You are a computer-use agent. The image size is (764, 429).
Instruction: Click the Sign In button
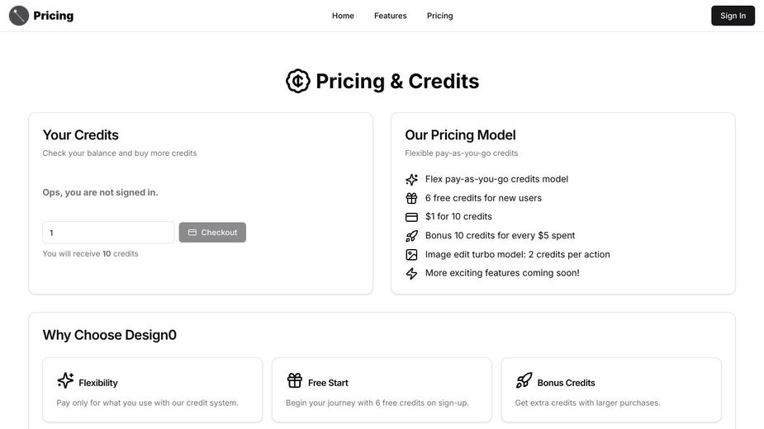point(733,16)
